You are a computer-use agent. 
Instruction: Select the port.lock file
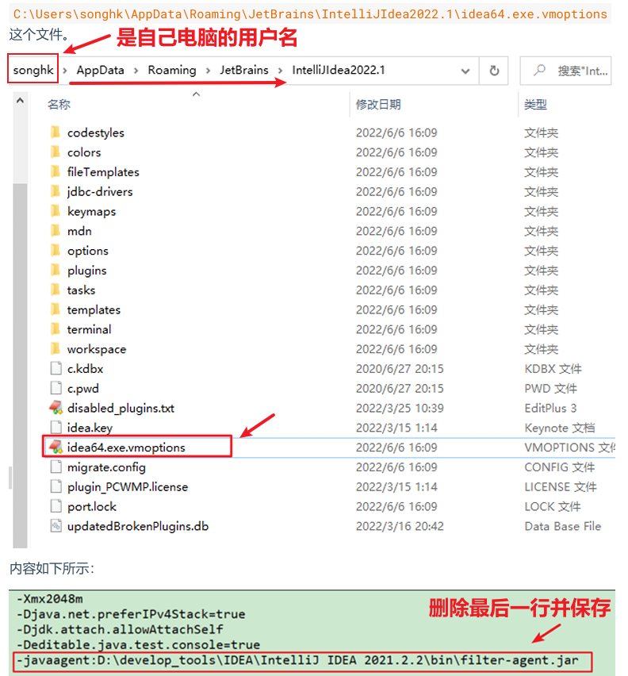(91, 506)
